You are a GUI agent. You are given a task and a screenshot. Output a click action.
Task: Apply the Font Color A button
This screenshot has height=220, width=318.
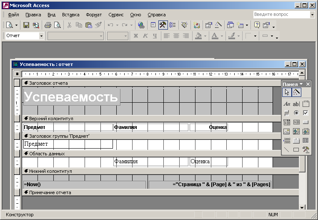click(x=215, y=36)
